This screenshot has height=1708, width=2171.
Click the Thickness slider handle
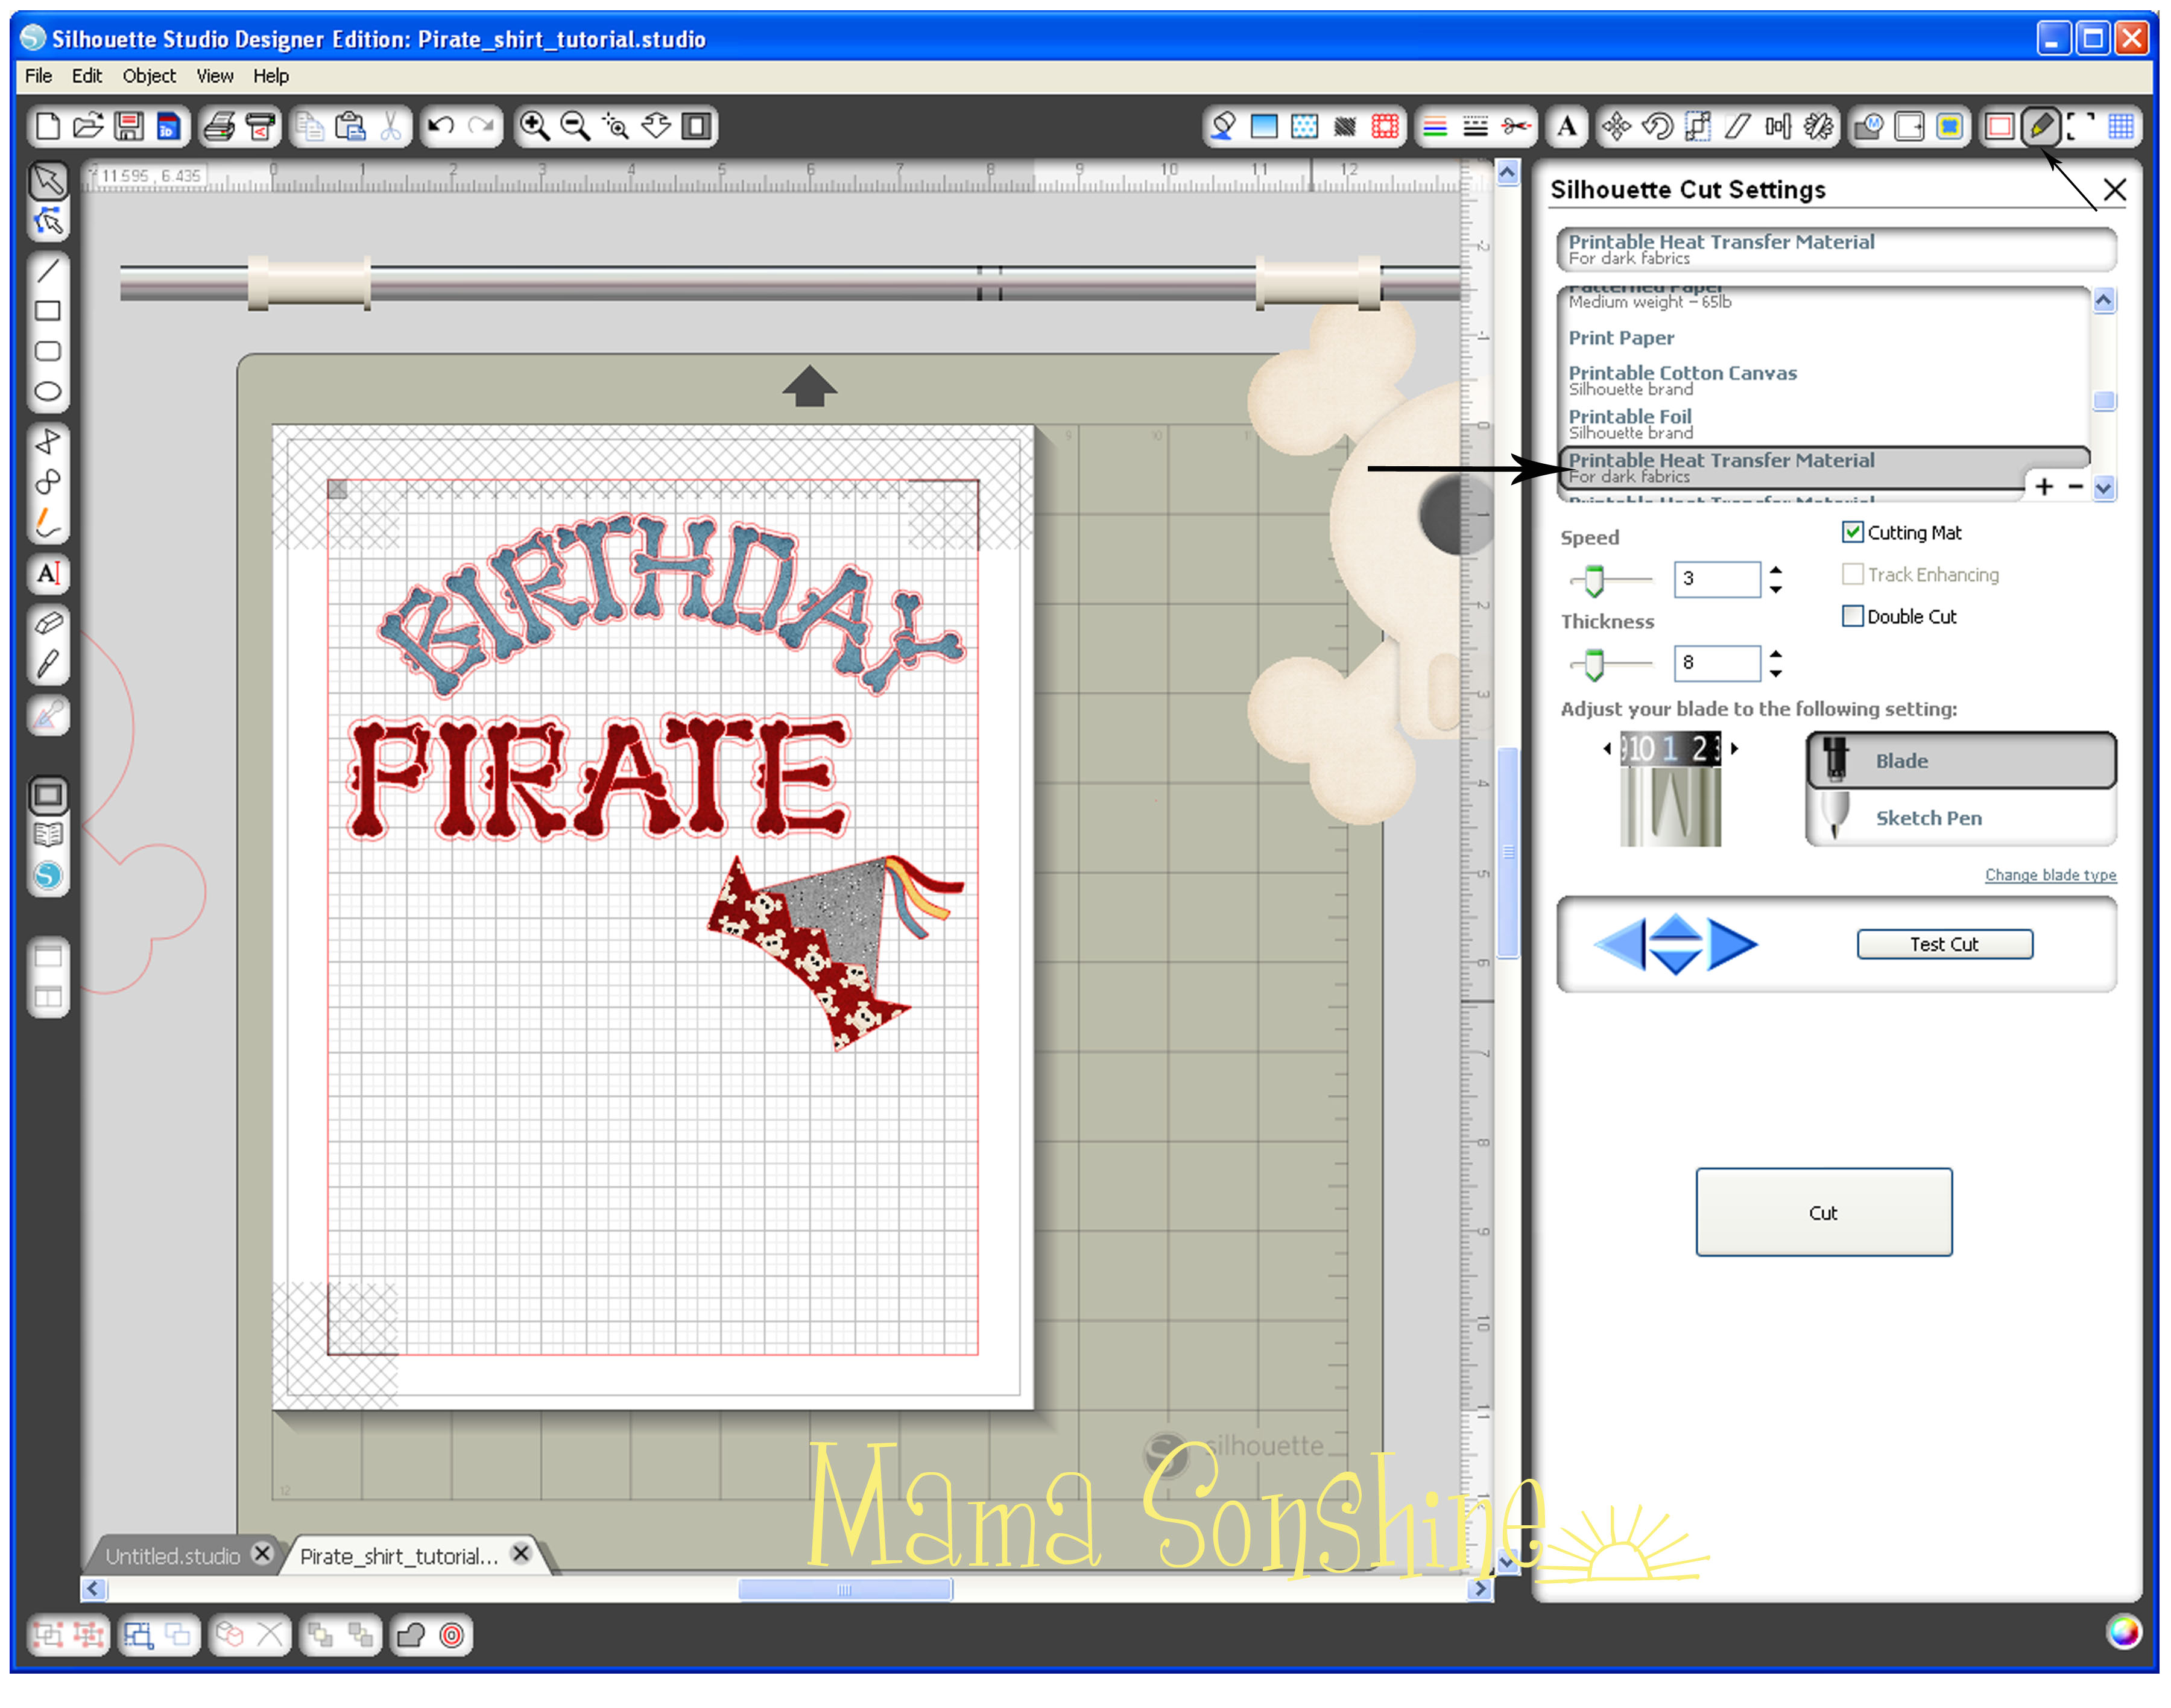[x=1594, y=664]
